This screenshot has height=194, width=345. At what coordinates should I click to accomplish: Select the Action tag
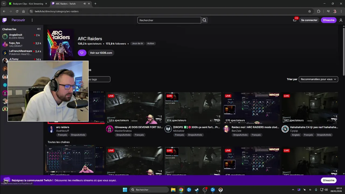pyautogui.click(x=151, y=43)
